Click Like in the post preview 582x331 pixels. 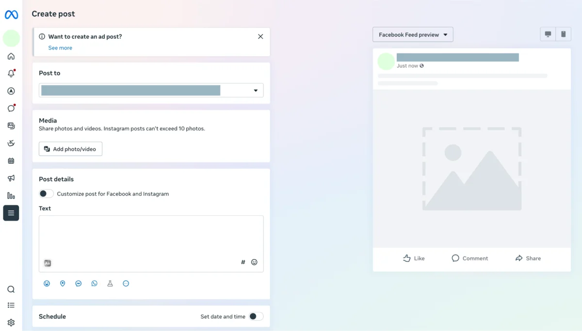click(x=414, y=258)
